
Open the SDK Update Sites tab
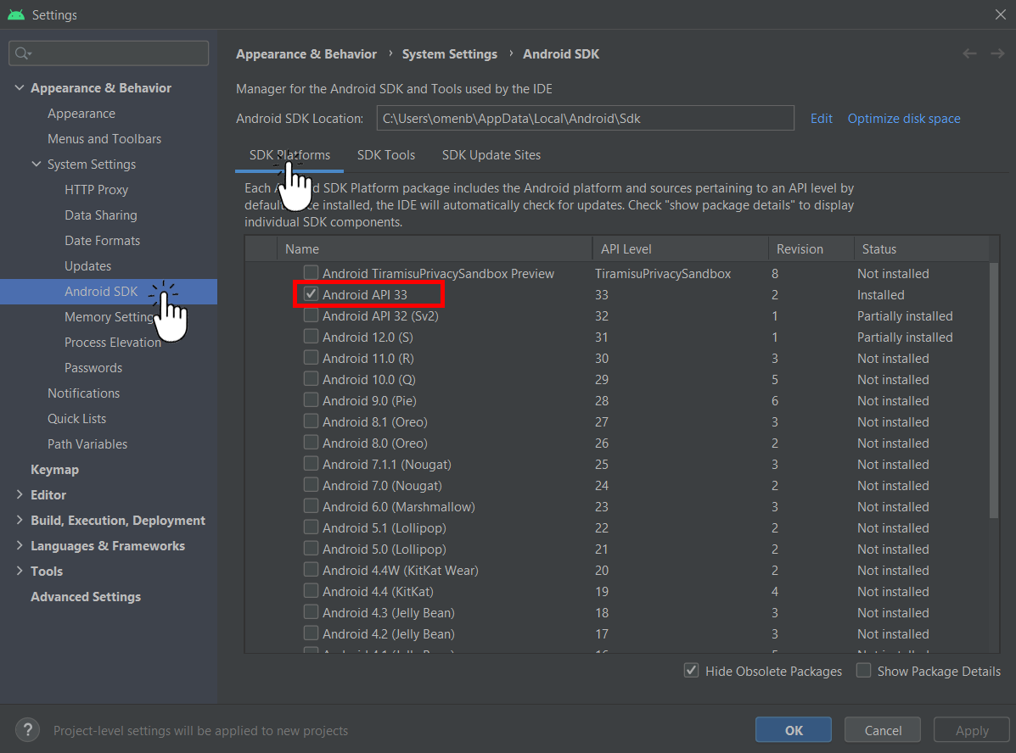point(491,155)
